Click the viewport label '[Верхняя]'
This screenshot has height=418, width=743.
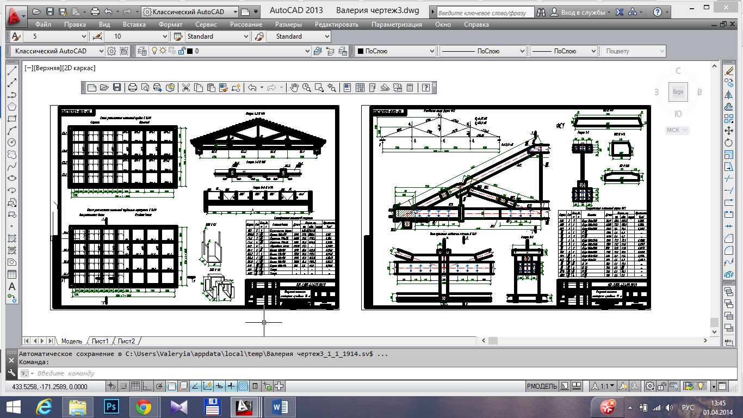tap(47, 68)
